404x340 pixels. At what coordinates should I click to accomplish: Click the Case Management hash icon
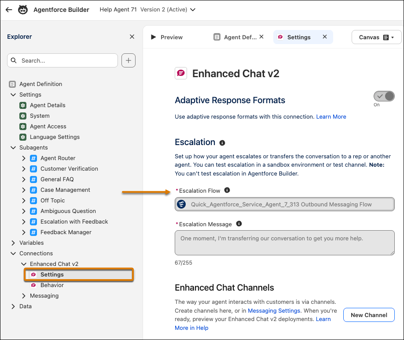pos(33,190)
